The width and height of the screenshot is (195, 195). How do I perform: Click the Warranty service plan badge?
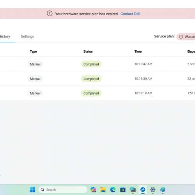click(186, 37)
